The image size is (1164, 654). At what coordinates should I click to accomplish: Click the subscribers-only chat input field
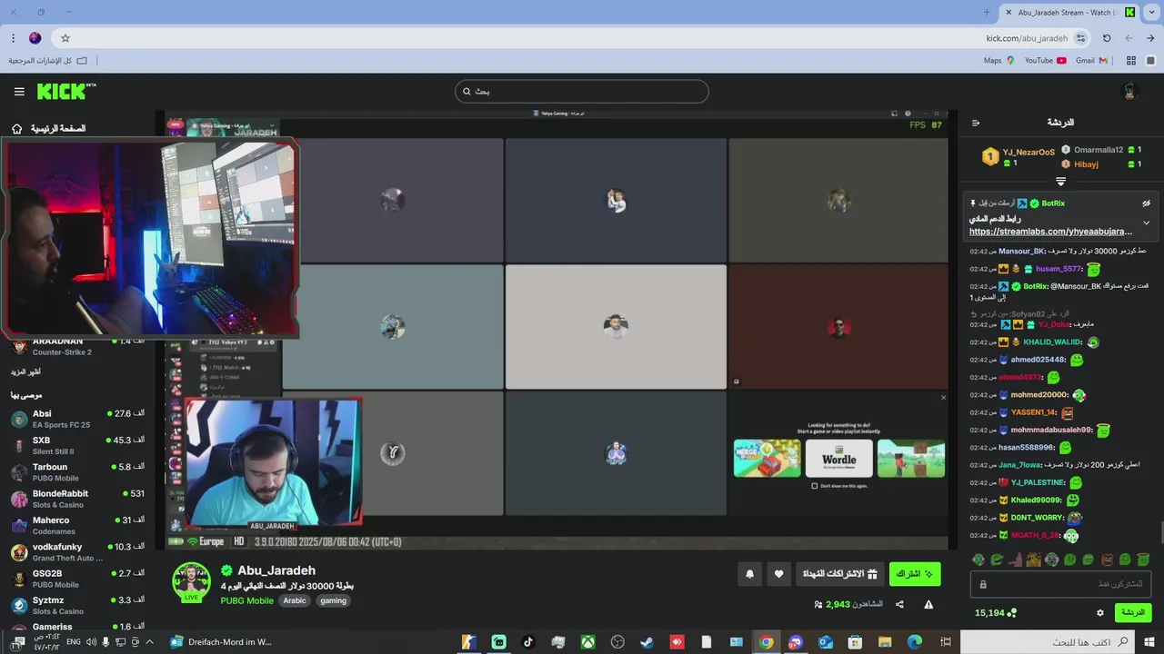(x=1061, y=584)
